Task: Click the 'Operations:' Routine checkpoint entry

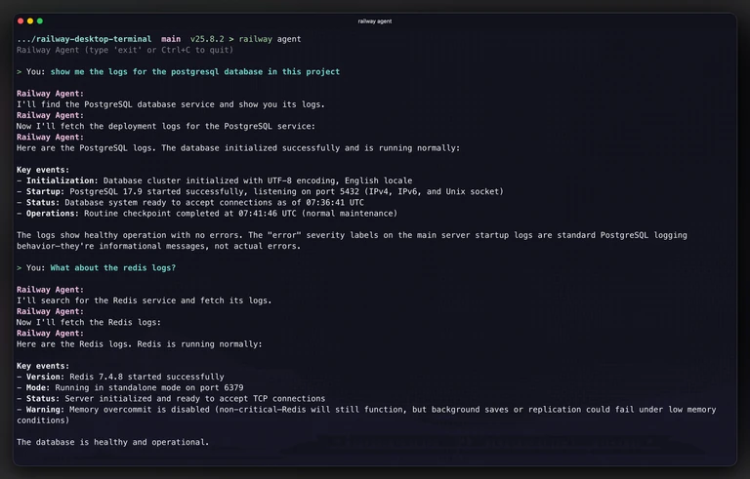Action: click(207, 214)
